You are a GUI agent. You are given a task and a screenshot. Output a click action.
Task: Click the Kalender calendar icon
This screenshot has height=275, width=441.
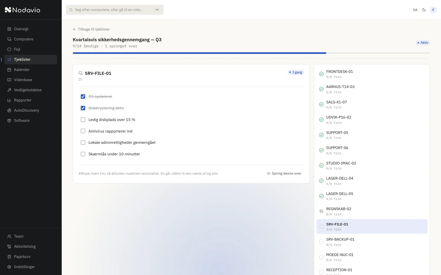(x=9, y=70)
